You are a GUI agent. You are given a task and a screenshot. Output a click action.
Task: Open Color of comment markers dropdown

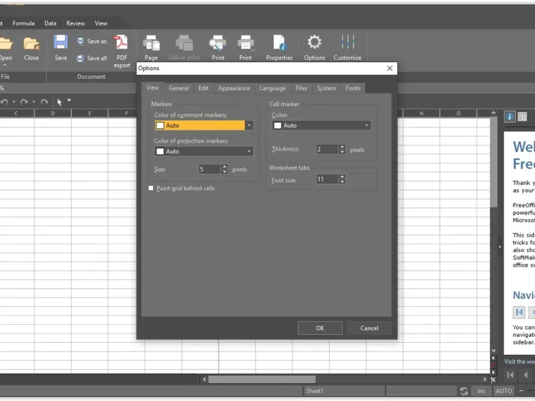[x=249, y=126]
